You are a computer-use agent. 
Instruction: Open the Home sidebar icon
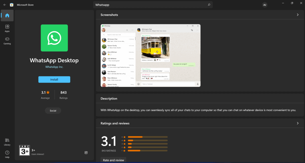[7, 16]
